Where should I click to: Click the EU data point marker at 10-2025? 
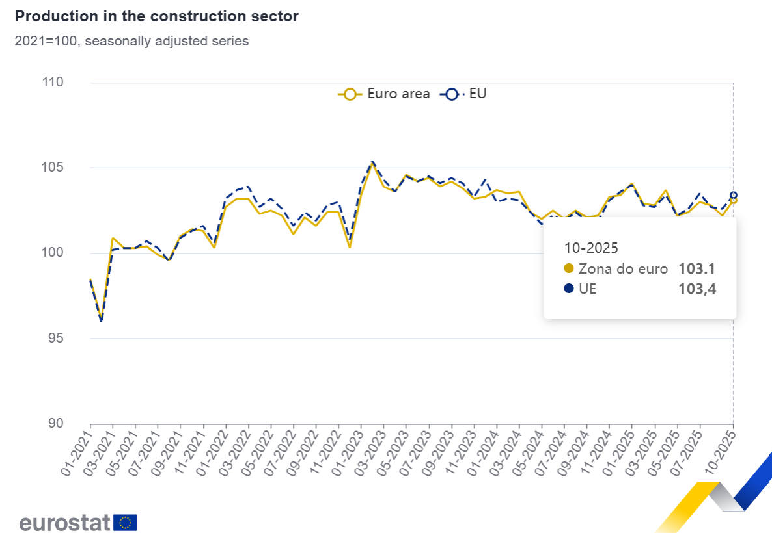[734, 194]
